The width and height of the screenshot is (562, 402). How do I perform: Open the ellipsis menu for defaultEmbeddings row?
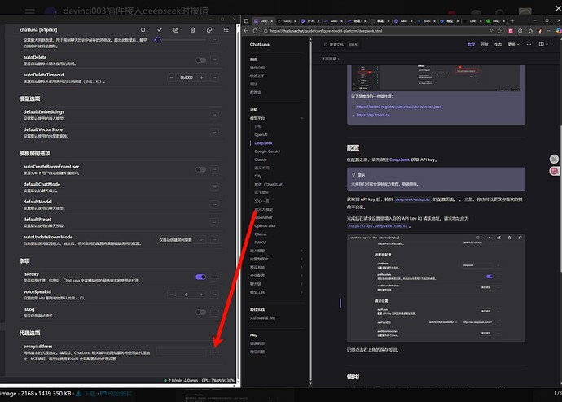point(214,115)
